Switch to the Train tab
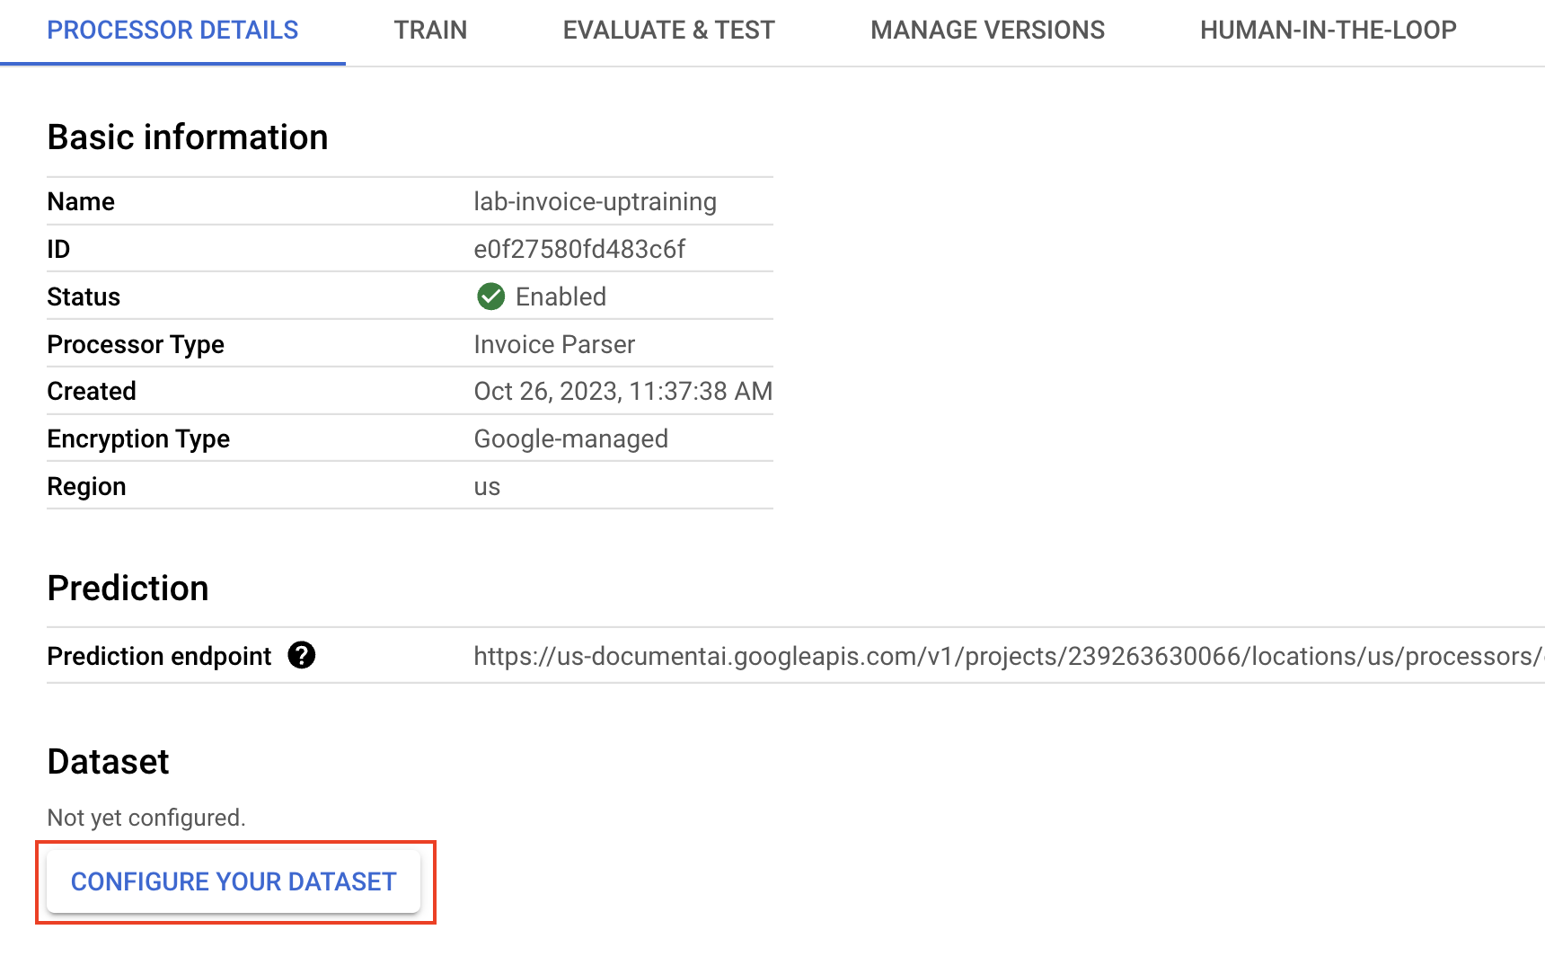 coord(430,31)
